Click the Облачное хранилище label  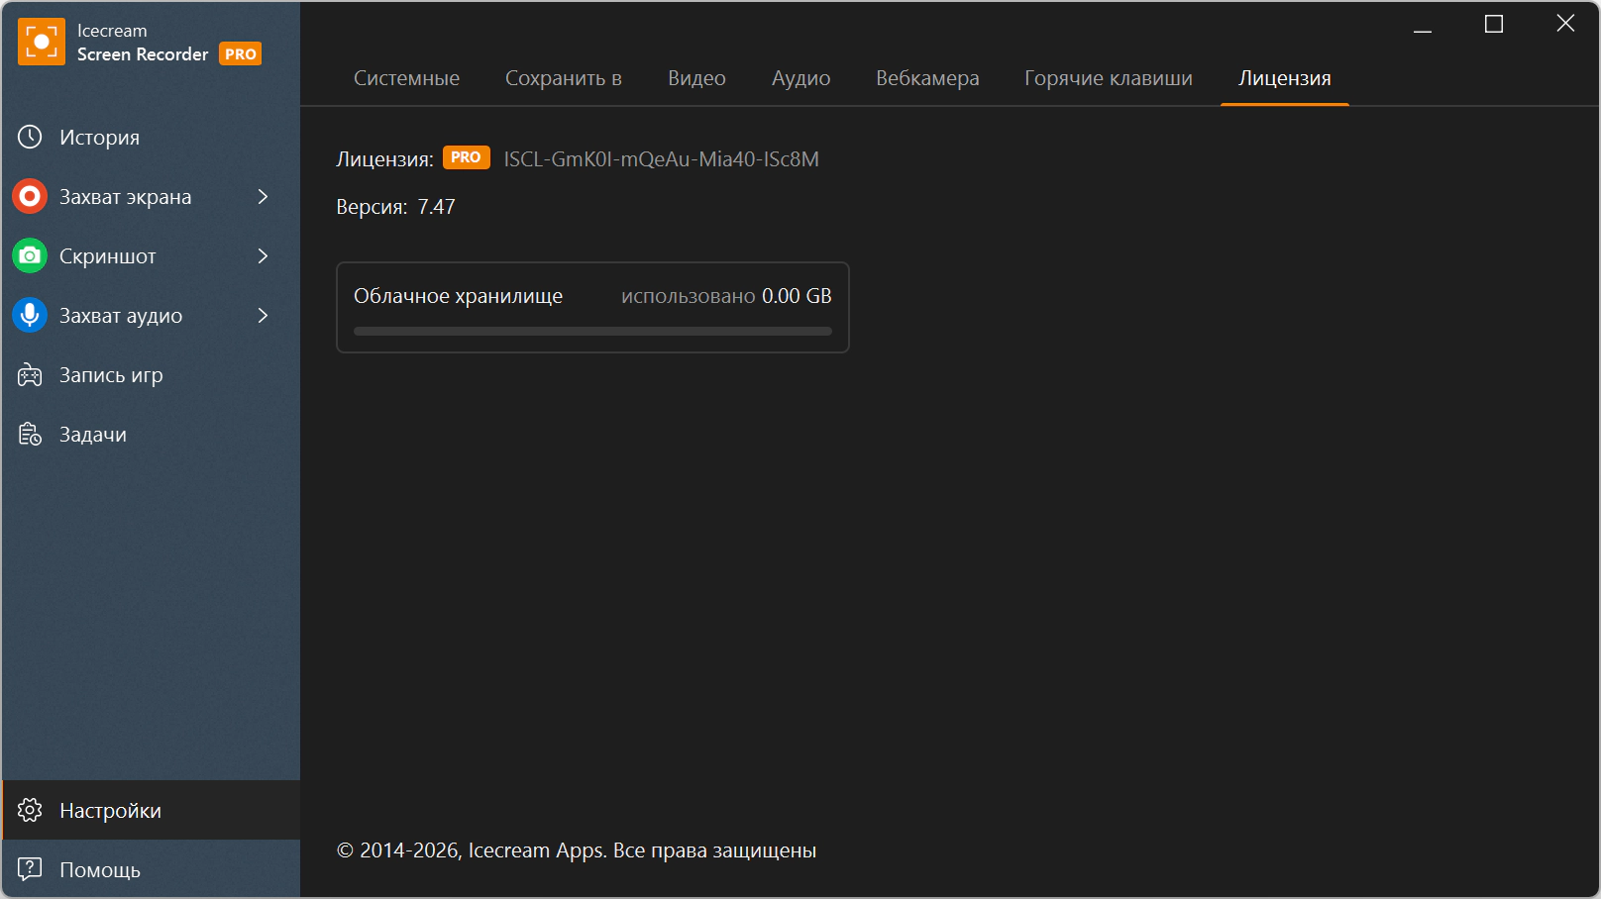click(458, 296)
